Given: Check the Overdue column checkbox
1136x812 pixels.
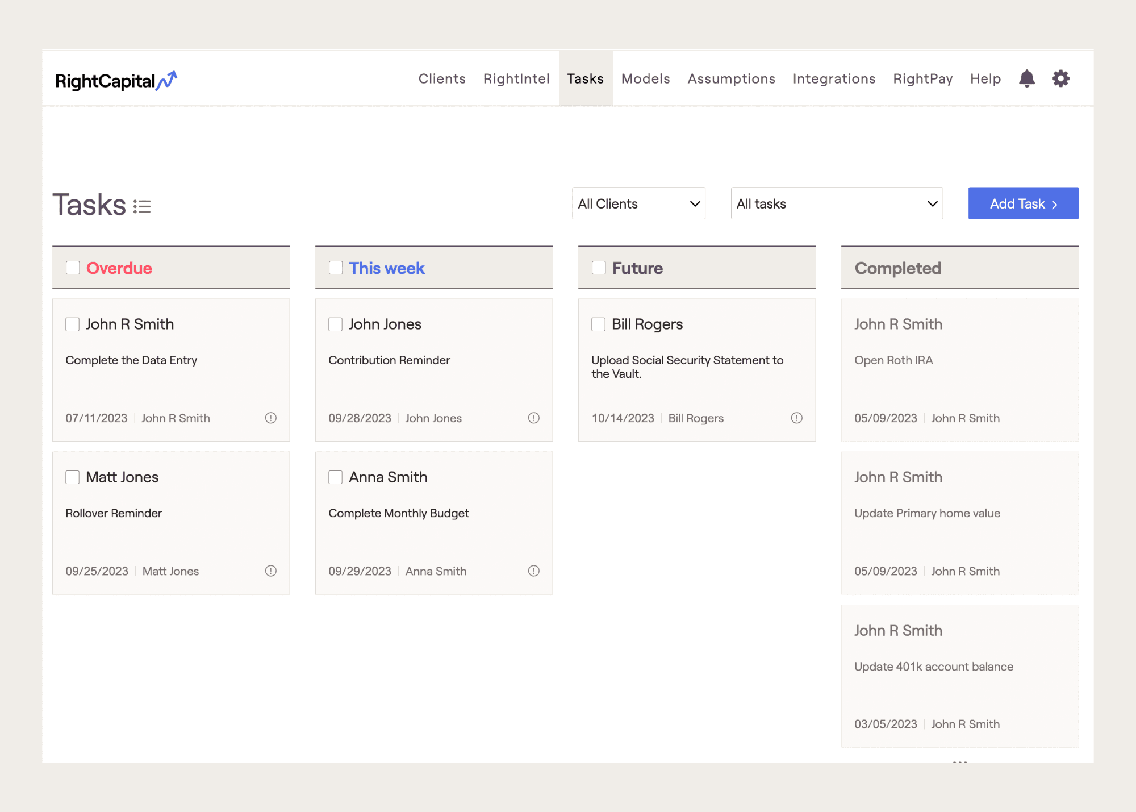Looking at the screenshot, I should [x=73, y=268].
